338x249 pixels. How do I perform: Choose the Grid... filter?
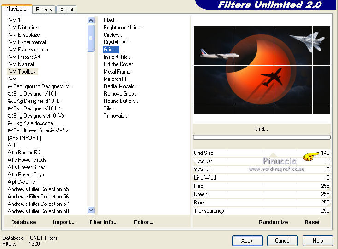coord(111,50)
